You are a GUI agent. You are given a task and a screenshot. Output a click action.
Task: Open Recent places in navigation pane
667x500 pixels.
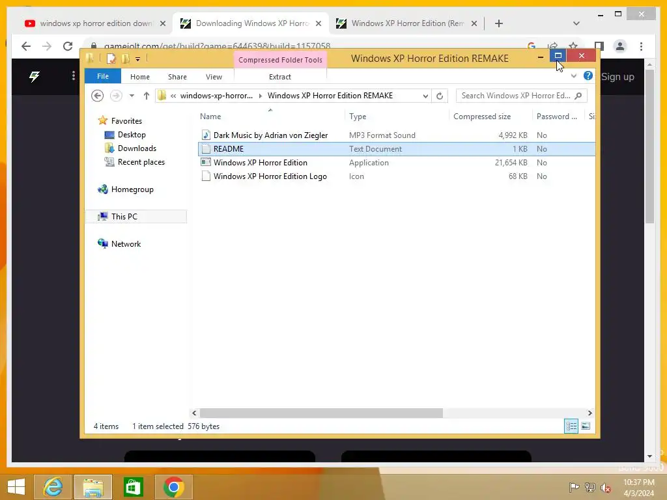[x=141, y=162]
